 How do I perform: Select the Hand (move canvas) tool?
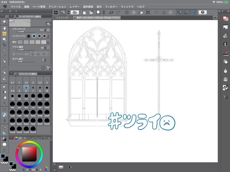click(5, 28)
